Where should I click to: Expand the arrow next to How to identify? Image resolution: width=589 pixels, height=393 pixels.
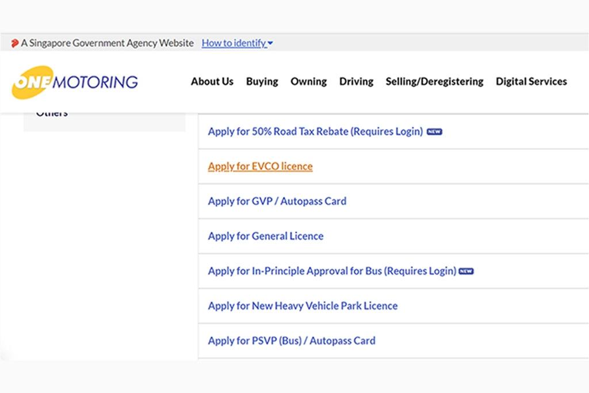pyautogui.click(x=270, y=44)
